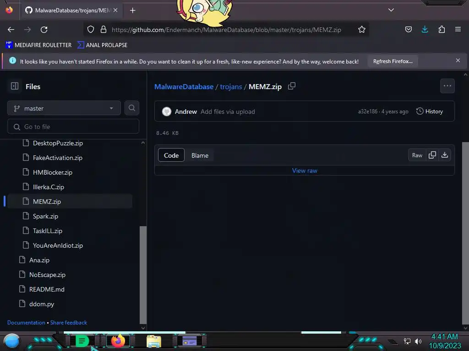Open the Add files via upload commit
Viewport: 469px width, 351px height.
[228, 112]
